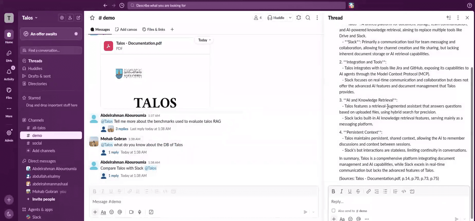Open emoji picker in channel composer
The image size is (475, 221).
112,212
